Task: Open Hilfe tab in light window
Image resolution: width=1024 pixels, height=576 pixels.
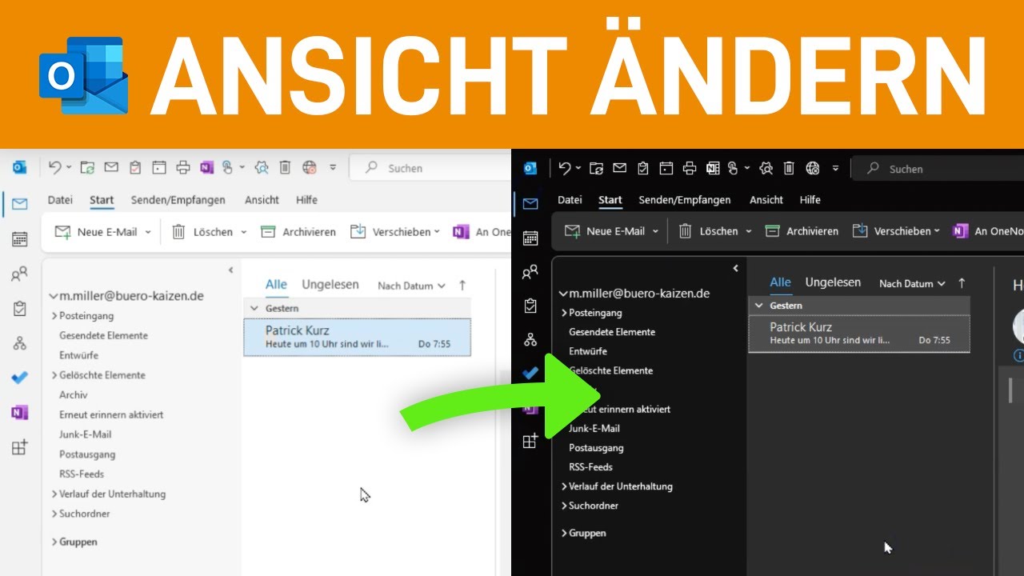Action: tap(306, 200)
